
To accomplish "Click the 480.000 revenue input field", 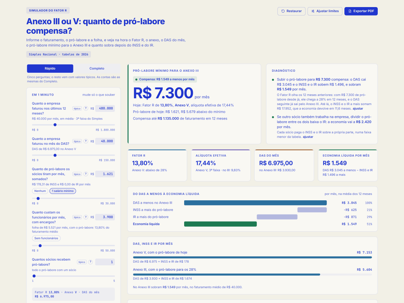I will [105, 108].
